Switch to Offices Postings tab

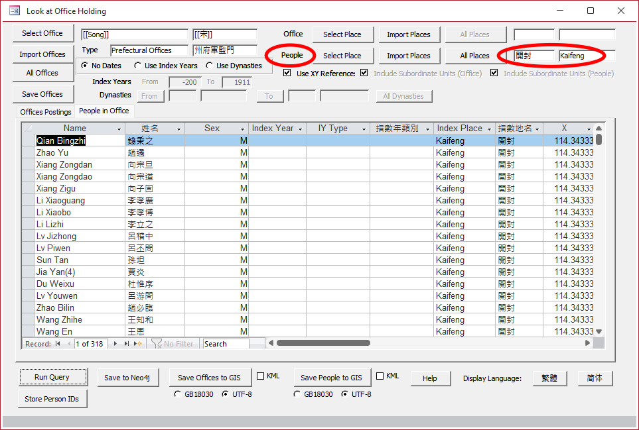click(x=45, y=112)
